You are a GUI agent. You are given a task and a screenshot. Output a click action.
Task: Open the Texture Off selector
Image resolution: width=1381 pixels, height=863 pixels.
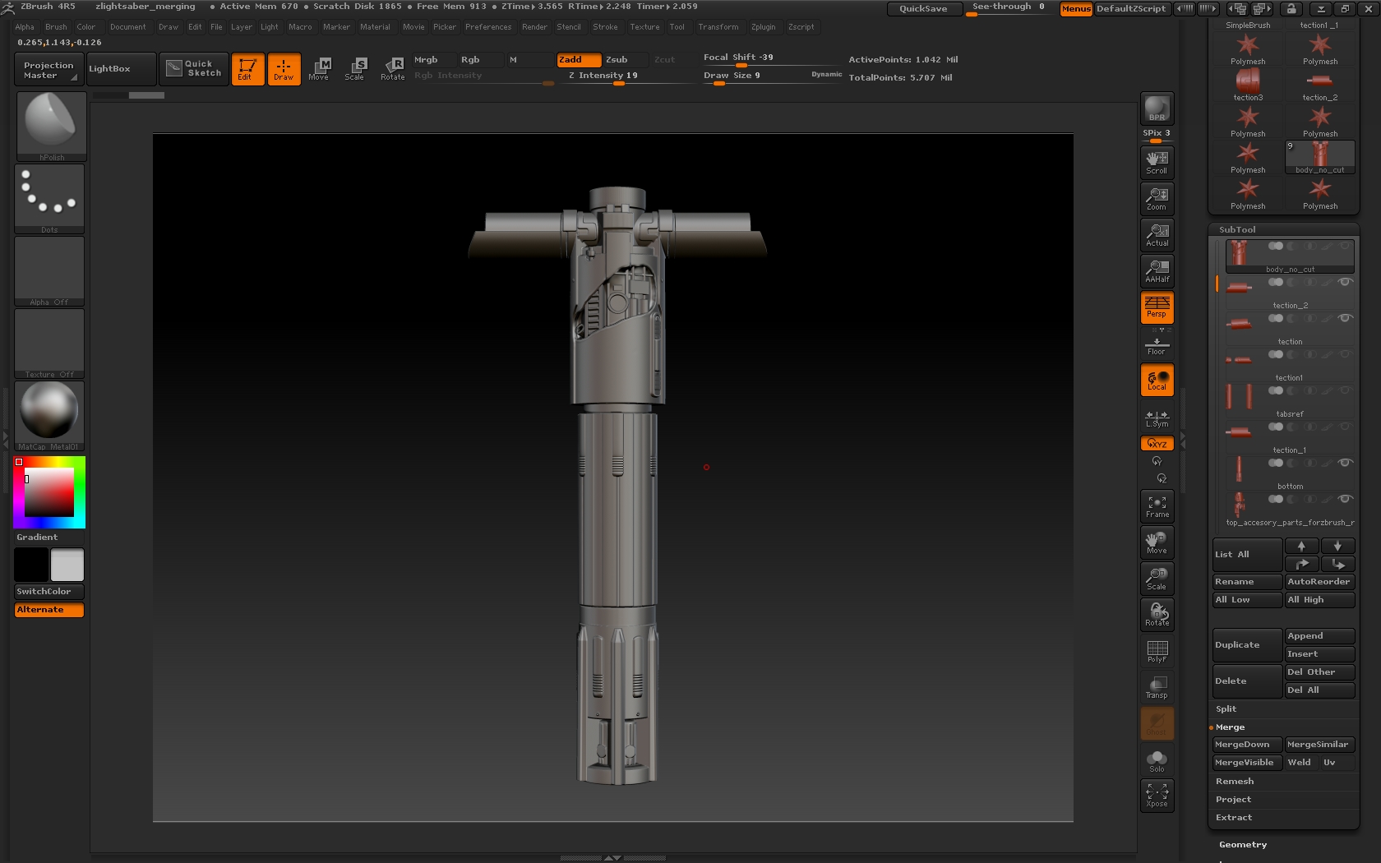tap(49, 344)
